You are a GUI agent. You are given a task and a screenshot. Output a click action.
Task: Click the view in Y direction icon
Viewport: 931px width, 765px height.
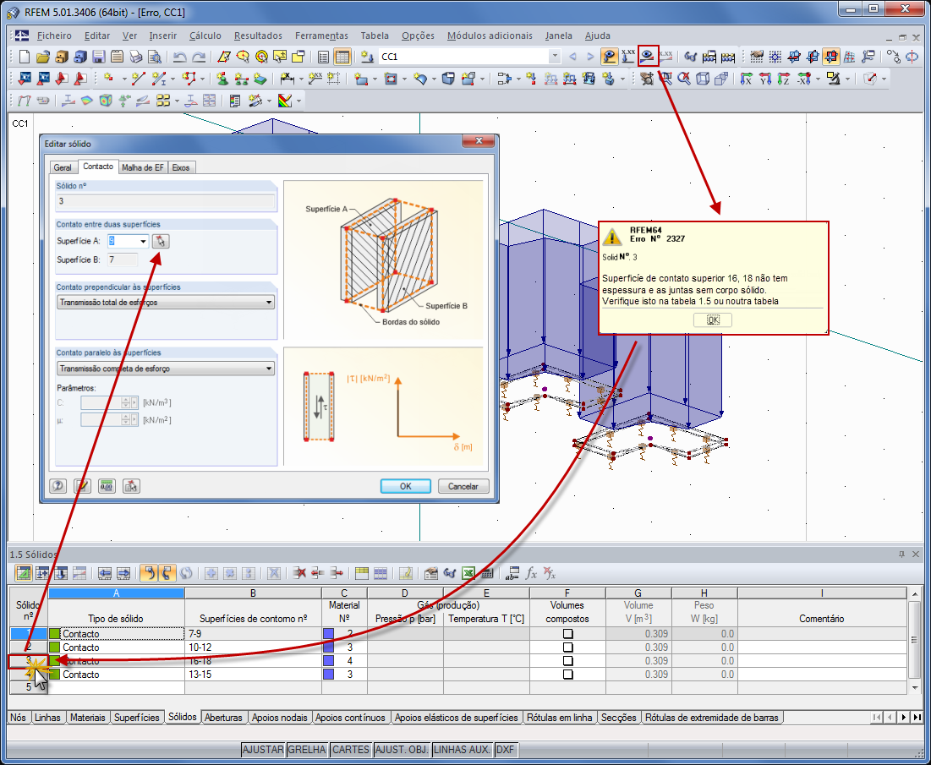coord(765,79)
